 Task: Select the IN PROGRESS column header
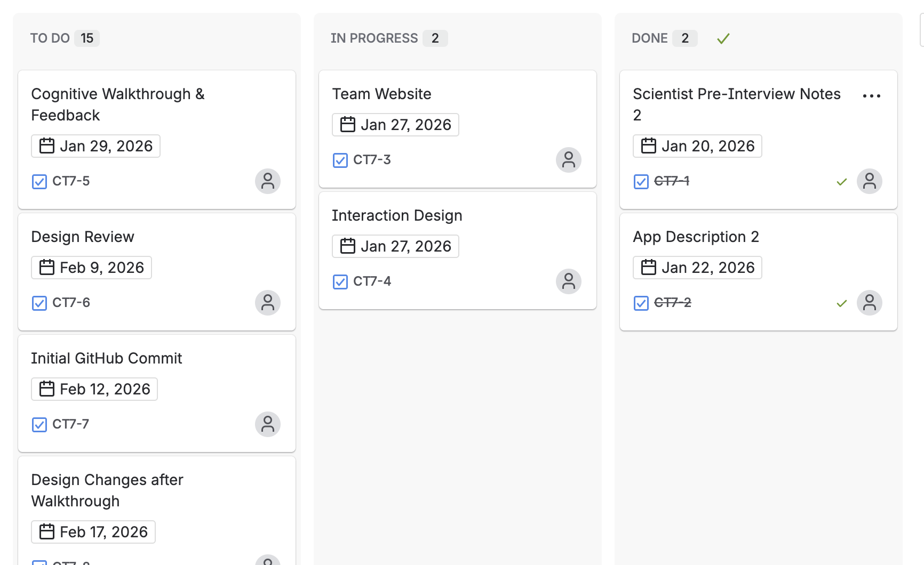tap(374, 38)
